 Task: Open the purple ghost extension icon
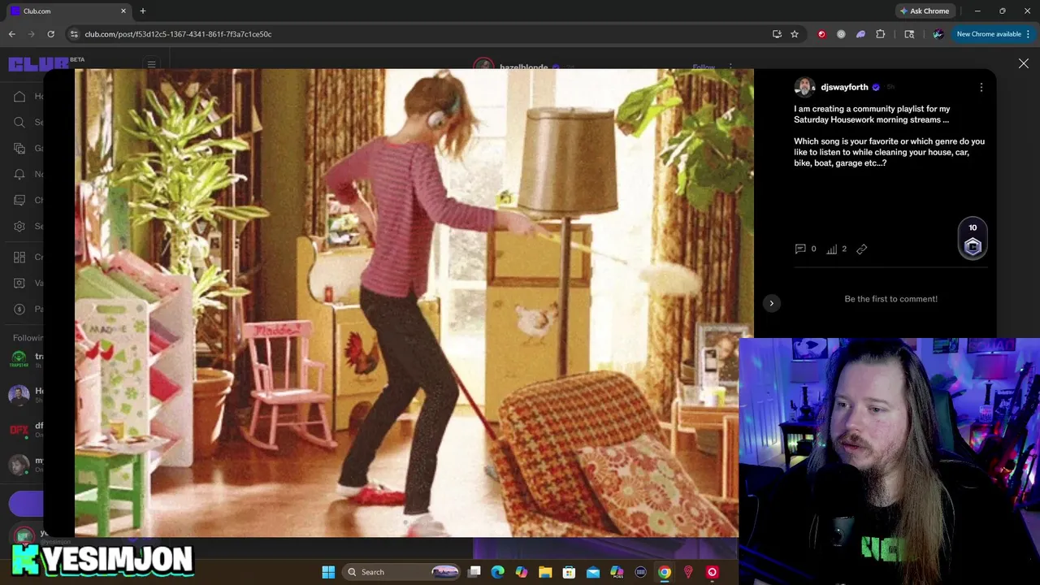(860, 34)
